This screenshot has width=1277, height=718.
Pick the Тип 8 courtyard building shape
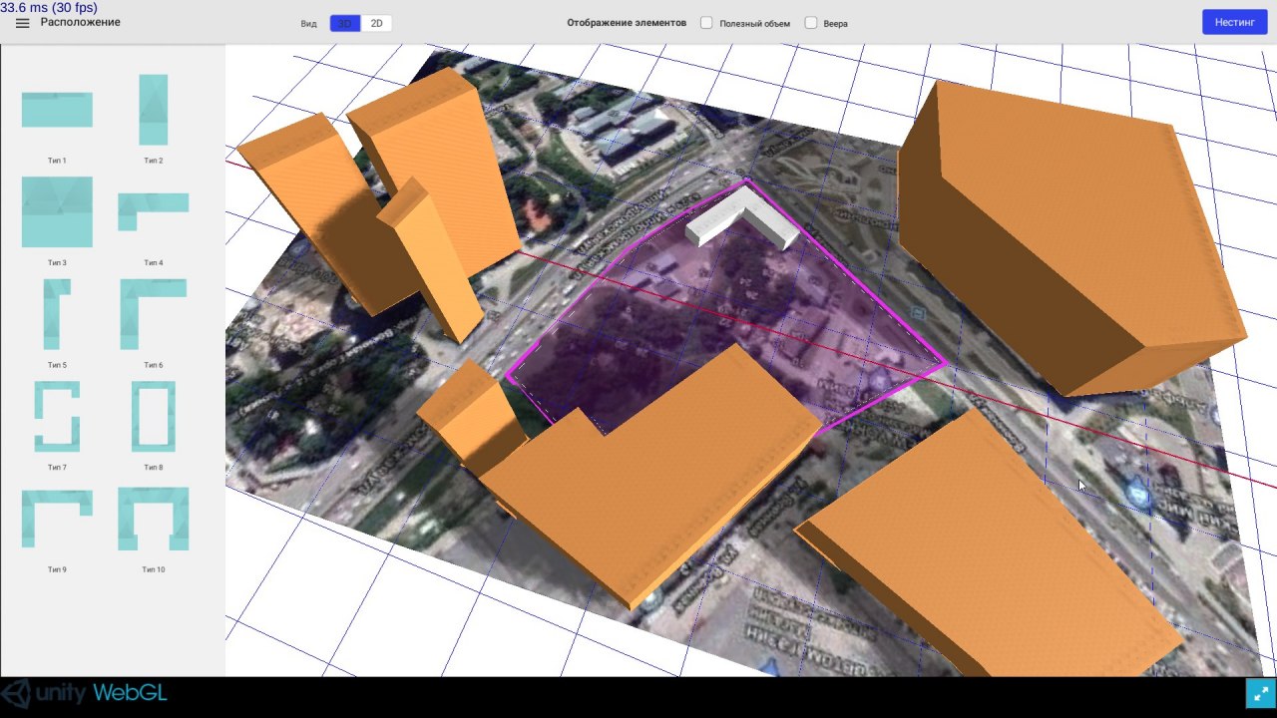pyautogui.click(x=153, y=416)
